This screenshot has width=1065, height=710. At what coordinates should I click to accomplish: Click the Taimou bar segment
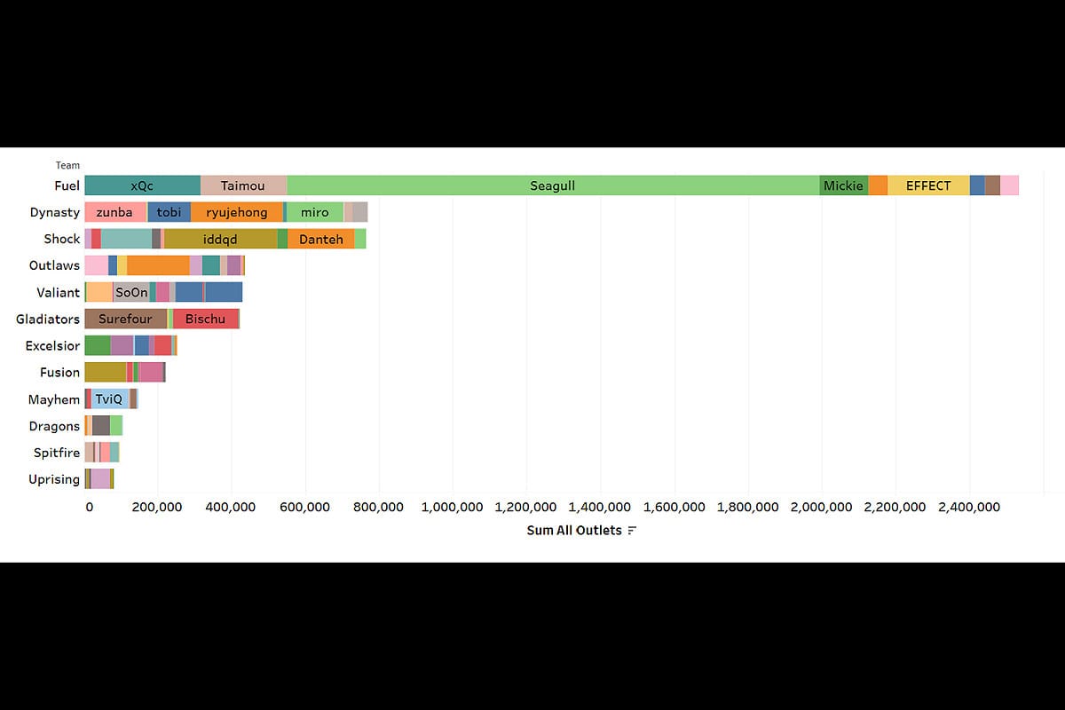coord(243,185)
